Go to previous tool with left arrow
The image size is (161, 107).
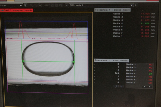[67, 5]
